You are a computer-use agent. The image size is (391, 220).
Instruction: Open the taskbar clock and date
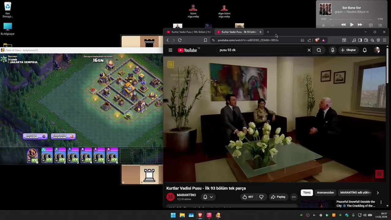pyautogui.click(x=381, y=215)
